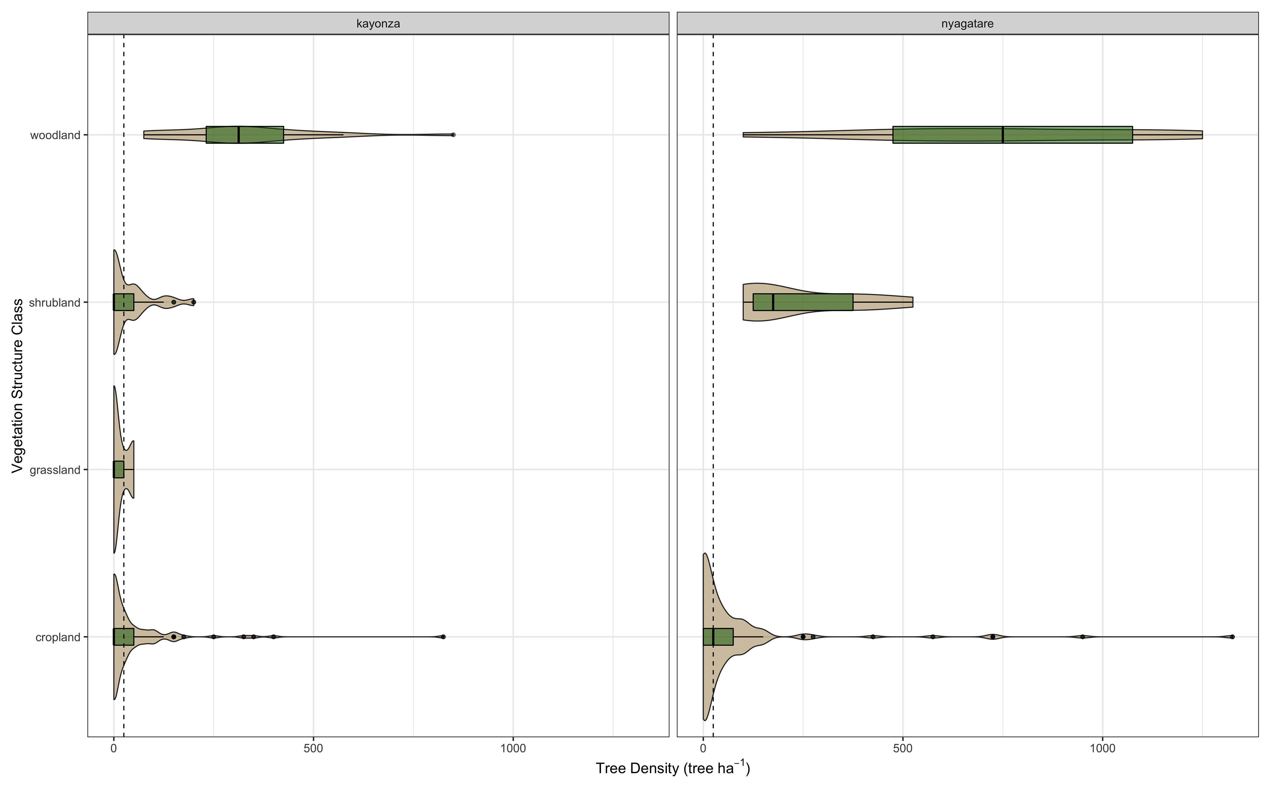Click the kayonza facet header
Image resolution: width=1270 pixels, height=787 pixels.
coord(378,24)
